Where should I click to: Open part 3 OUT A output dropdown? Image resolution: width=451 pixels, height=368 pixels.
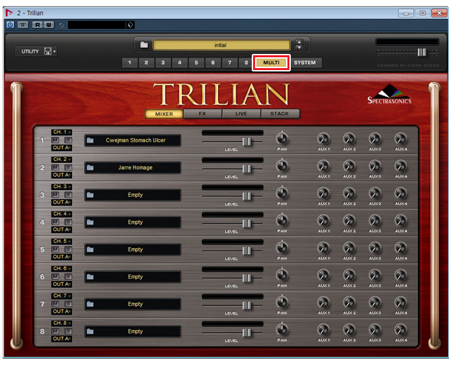[x=61, y=202]
